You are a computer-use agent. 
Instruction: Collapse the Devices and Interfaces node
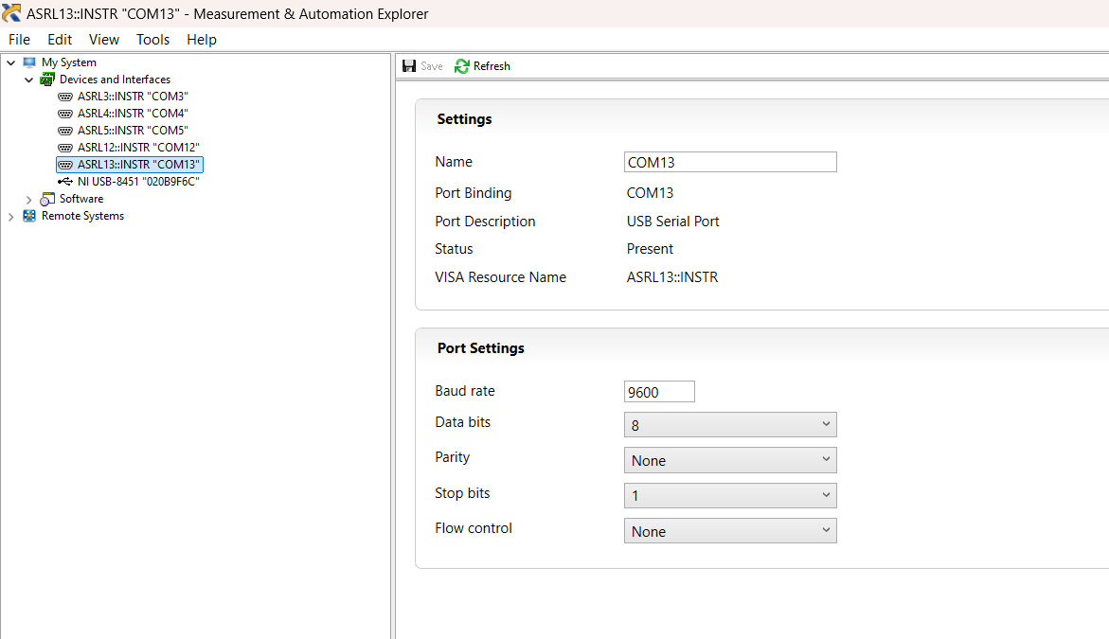[x=29, y=80]
